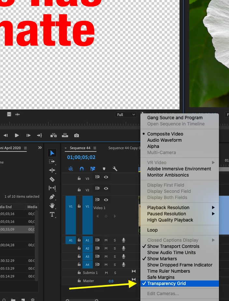Click the Go to Out point button
Screen dimensions: 229x301
[x=39, y=135]
